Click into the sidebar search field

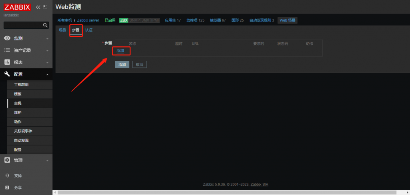23,25
